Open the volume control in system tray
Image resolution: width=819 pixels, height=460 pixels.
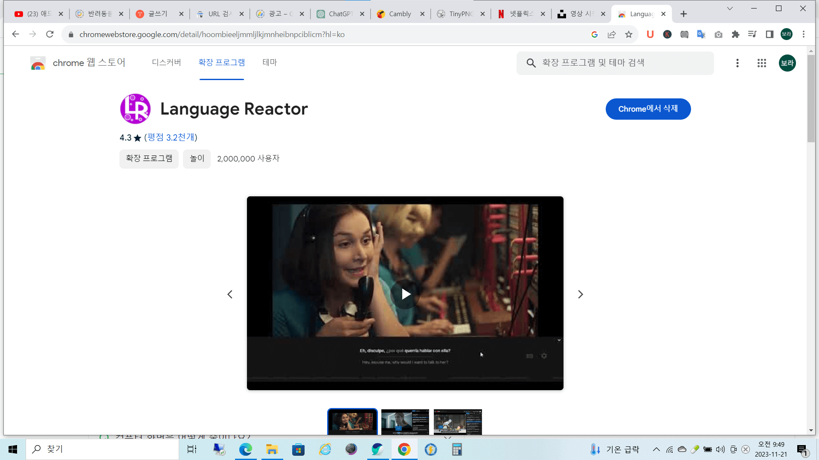pyautogui.click(x=720, y=449)
